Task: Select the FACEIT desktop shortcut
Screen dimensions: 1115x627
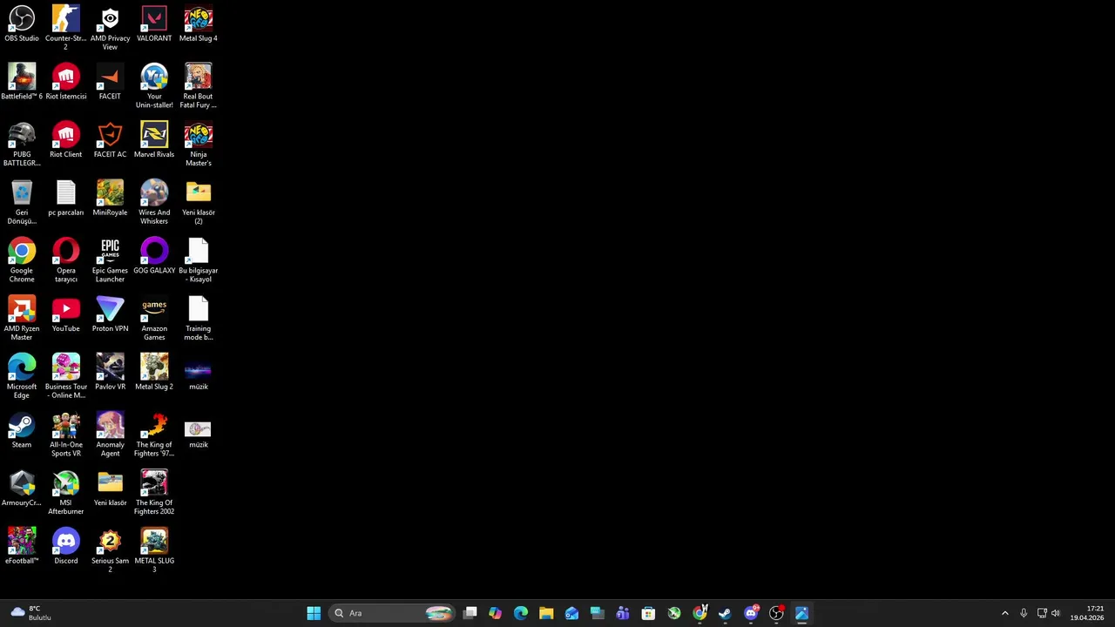Action: [x=110, y=82]
